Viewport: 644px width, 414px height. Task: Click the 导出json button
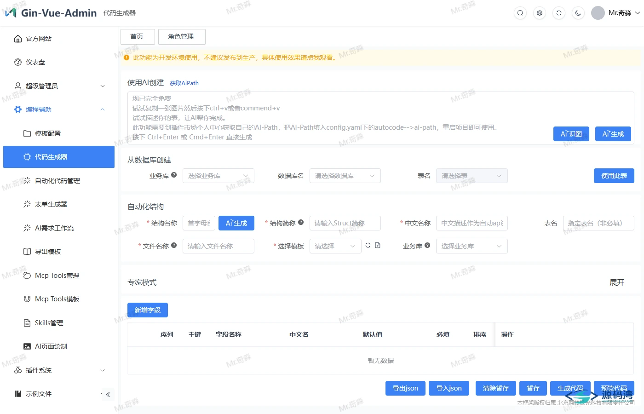point(405,388)
